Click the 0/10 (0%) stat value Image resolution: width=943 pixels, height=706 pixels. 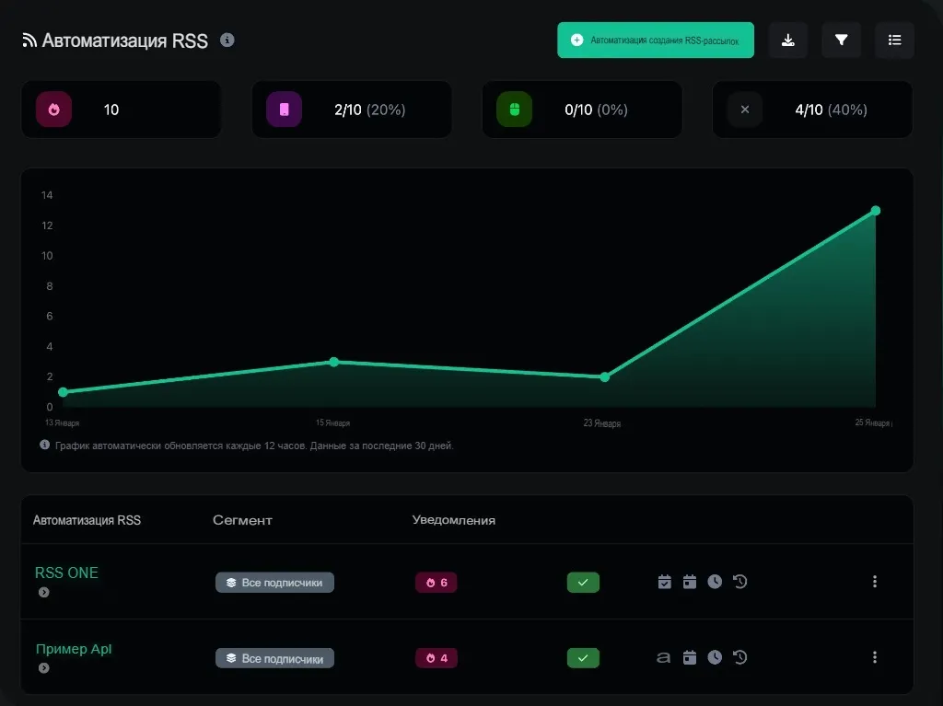point(596,110)
